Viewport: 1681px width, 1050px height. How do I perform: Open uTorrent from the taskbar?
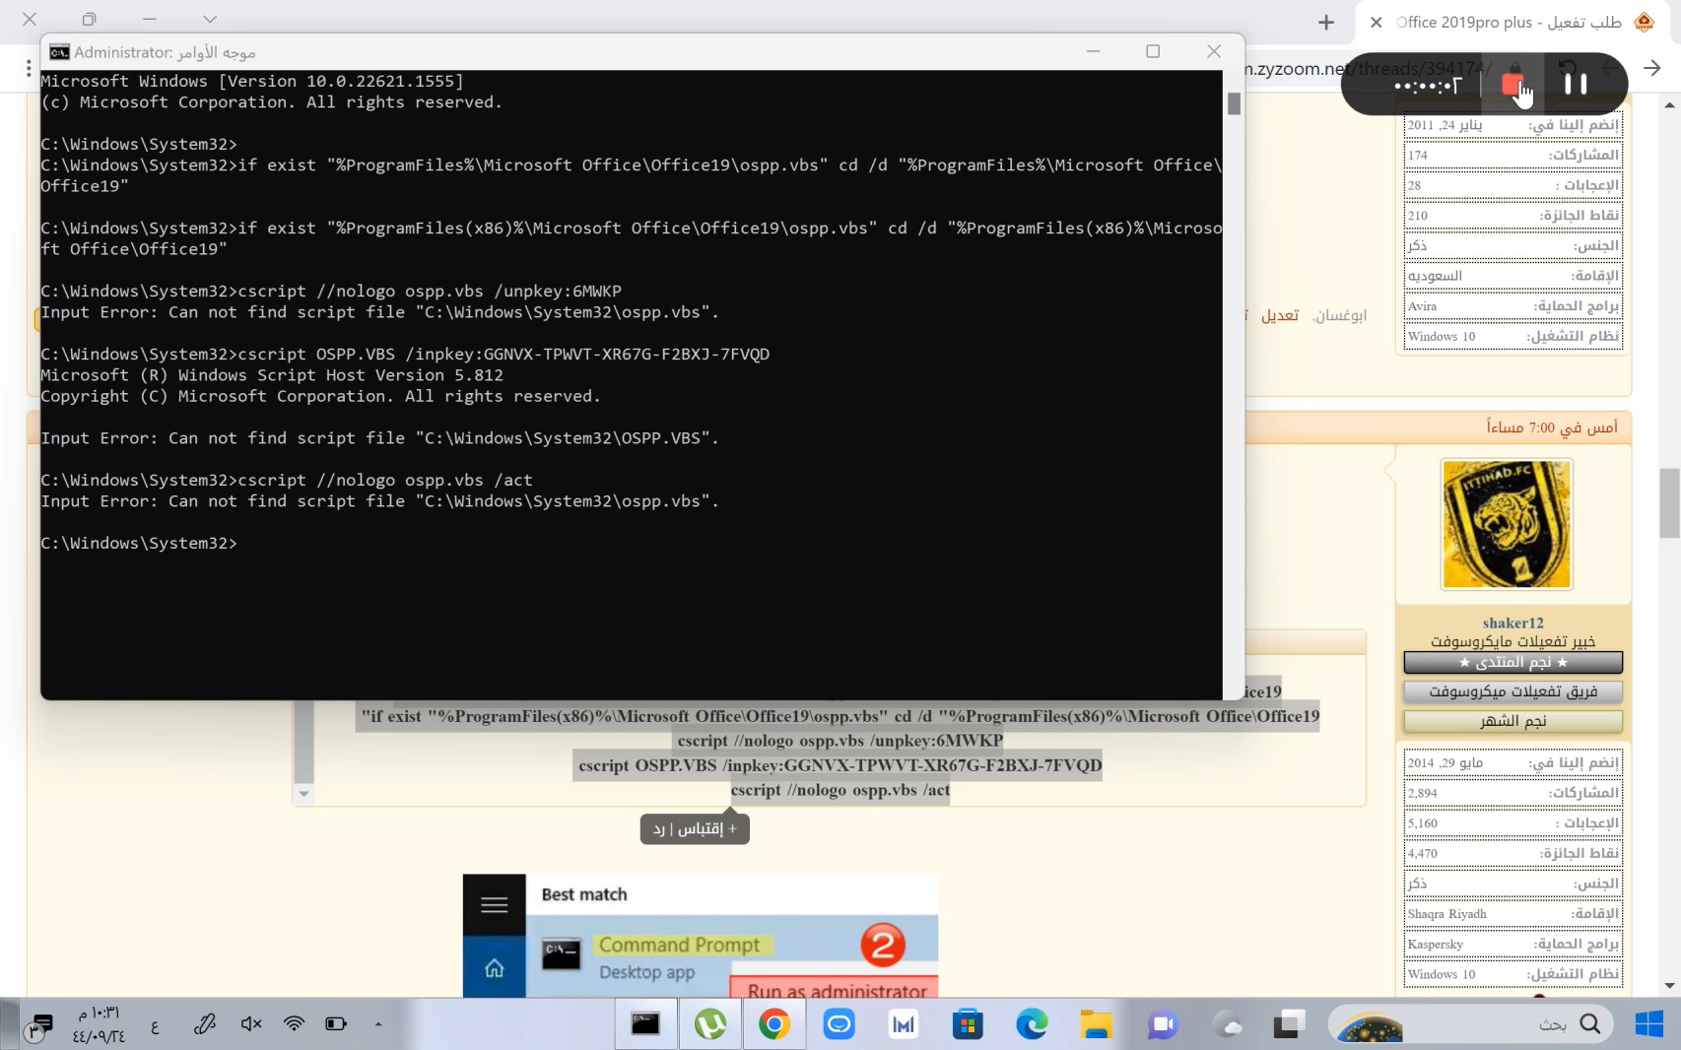[x=709, y=1024]
